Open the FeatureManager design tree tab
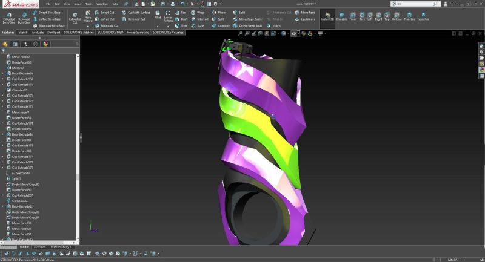 pos(5,44)
